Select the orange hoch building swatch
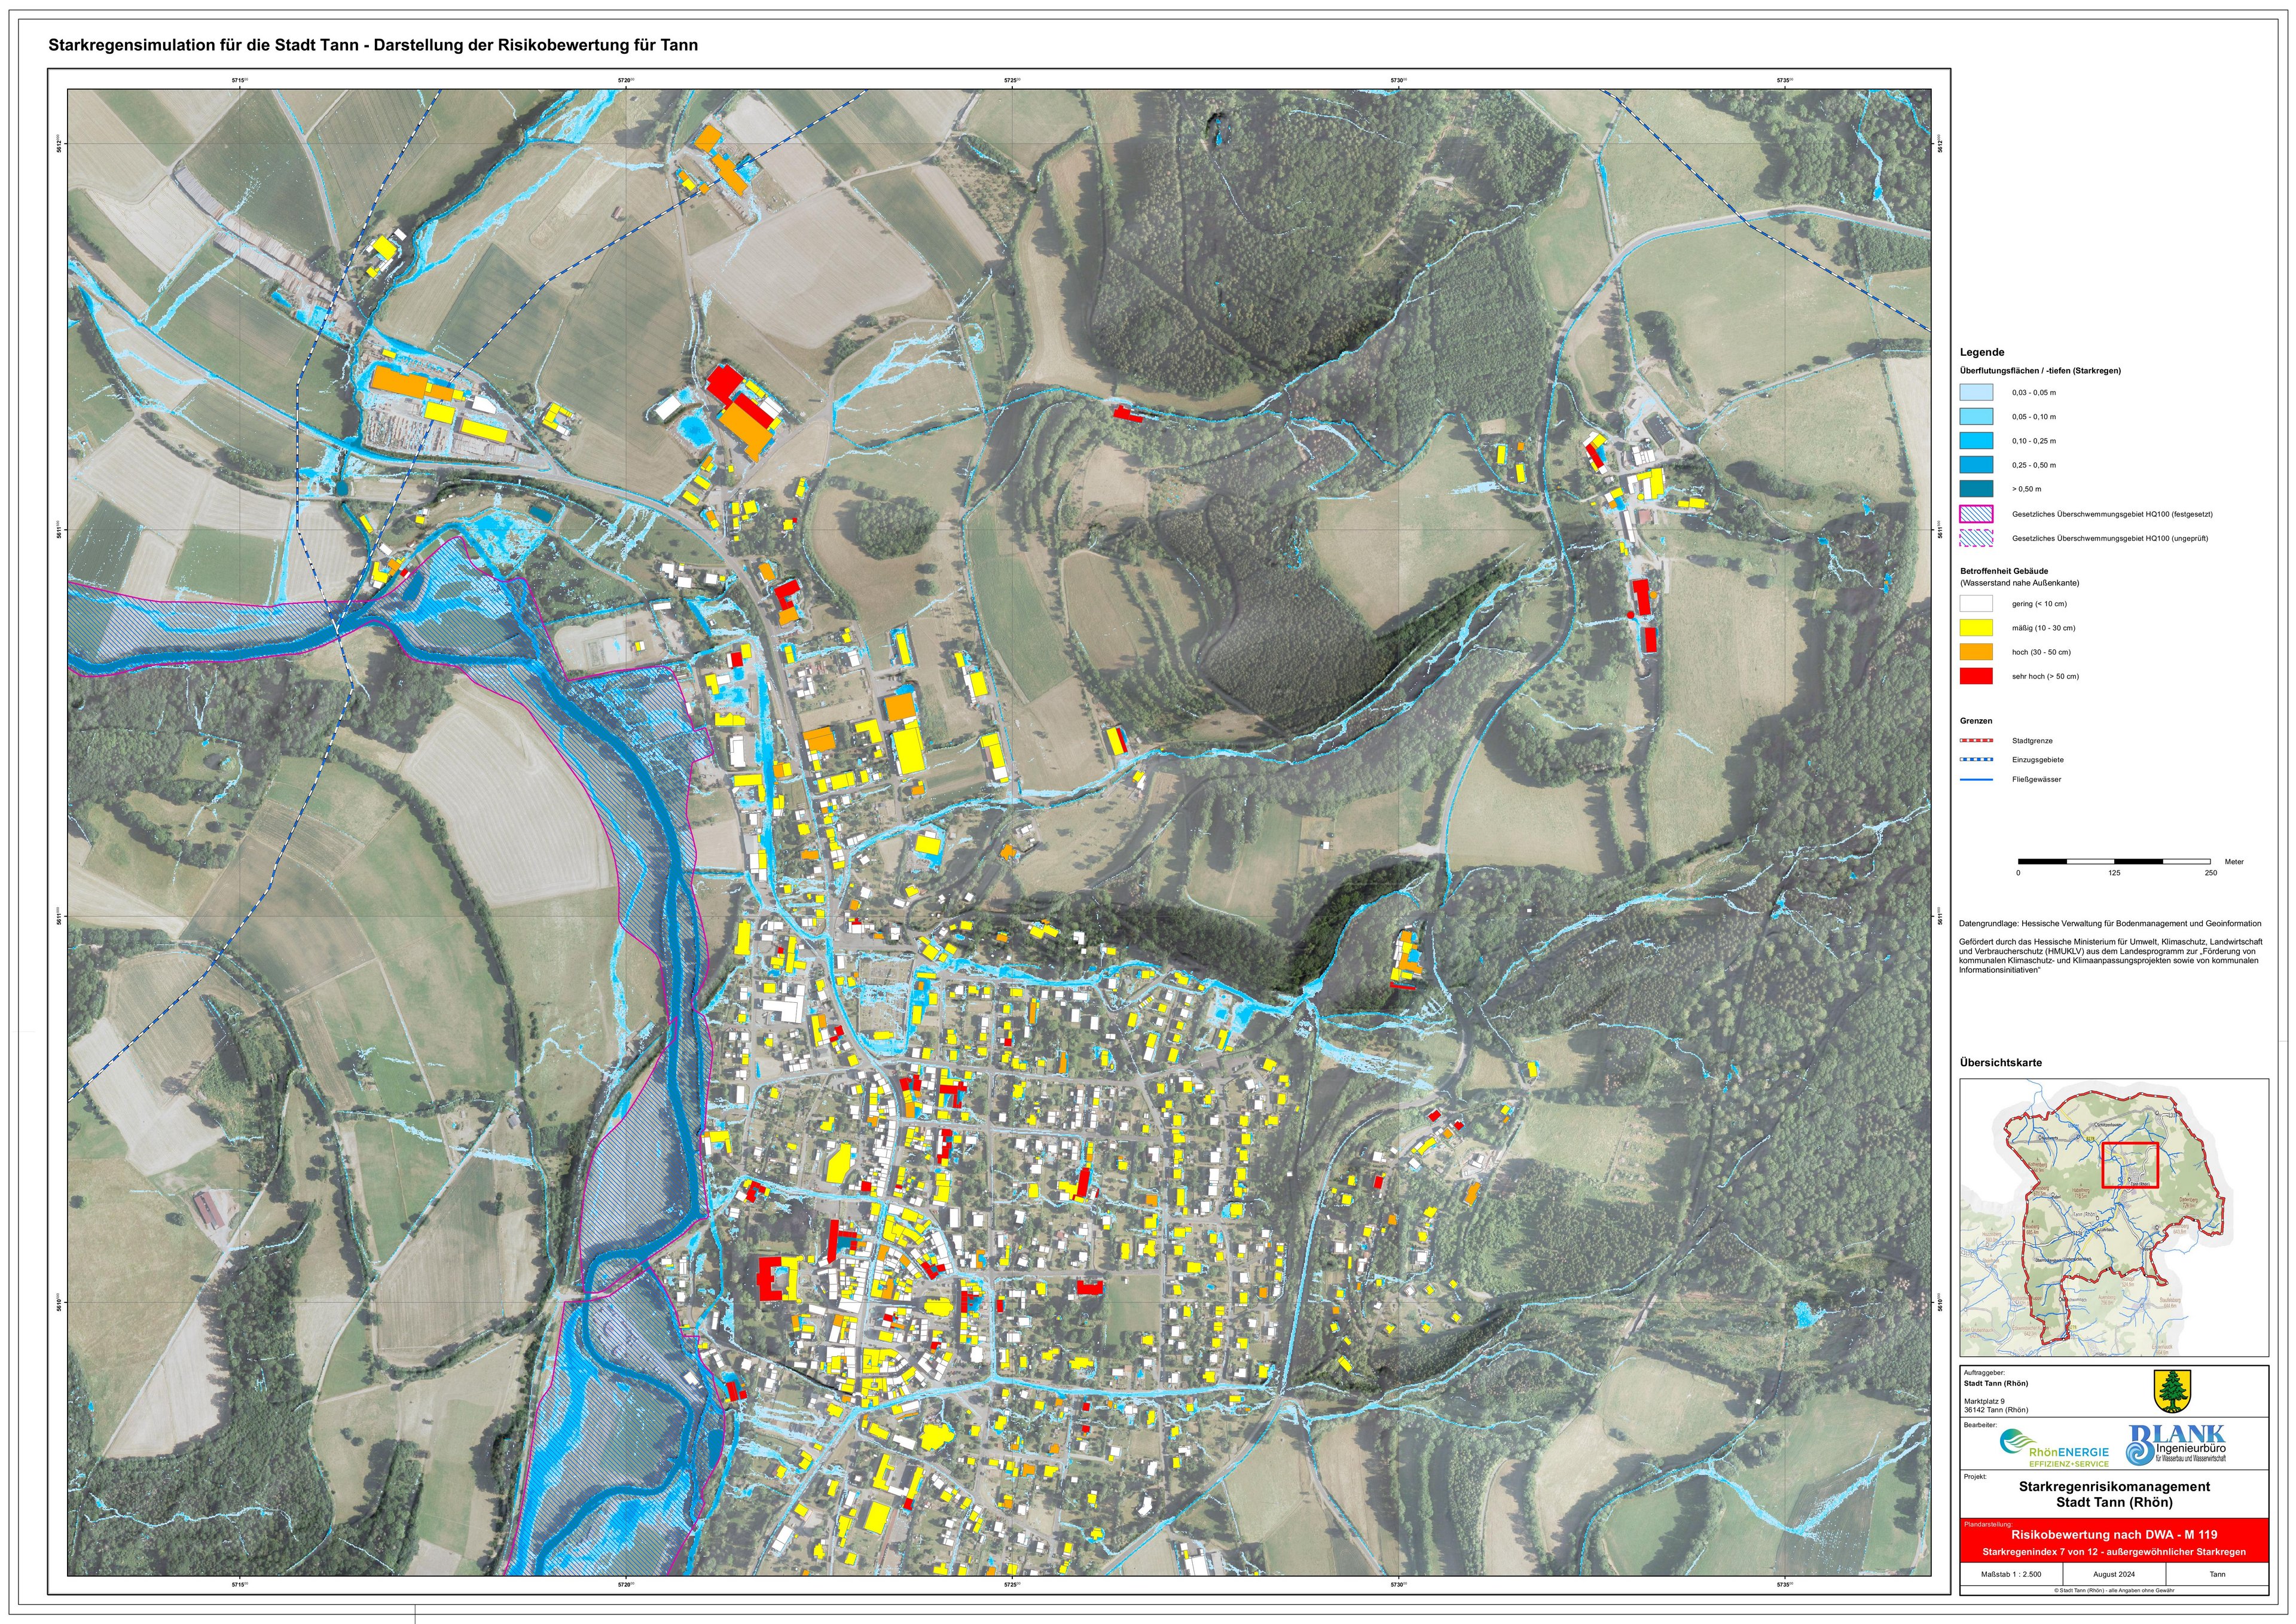Viewport: 2296px width, 1624px height. tap(1976, 652)
